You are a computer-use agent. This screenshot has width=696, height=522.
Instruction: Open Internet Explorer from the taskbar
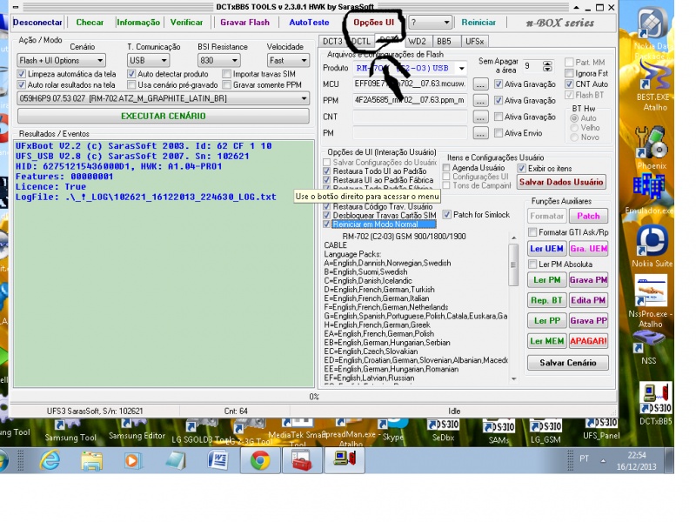tap(50, 460)
